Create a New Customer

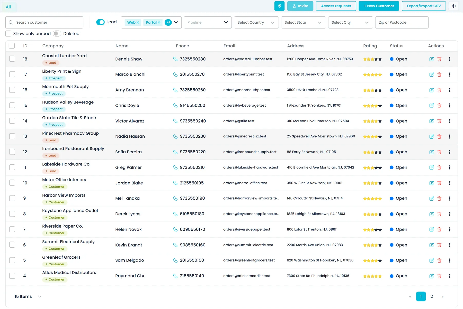379,6
